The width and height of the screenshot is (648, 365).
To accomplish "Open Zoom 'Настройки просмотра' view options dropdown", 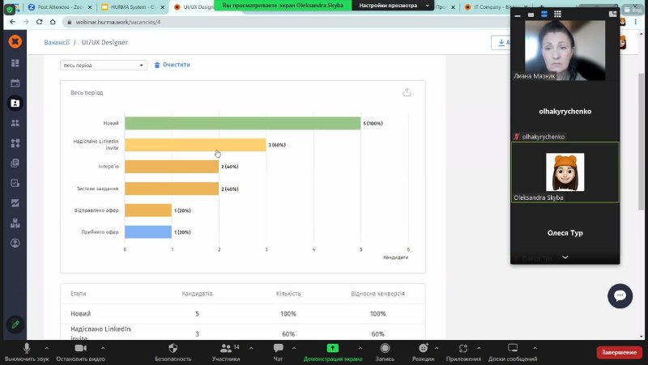I will 393,6.
